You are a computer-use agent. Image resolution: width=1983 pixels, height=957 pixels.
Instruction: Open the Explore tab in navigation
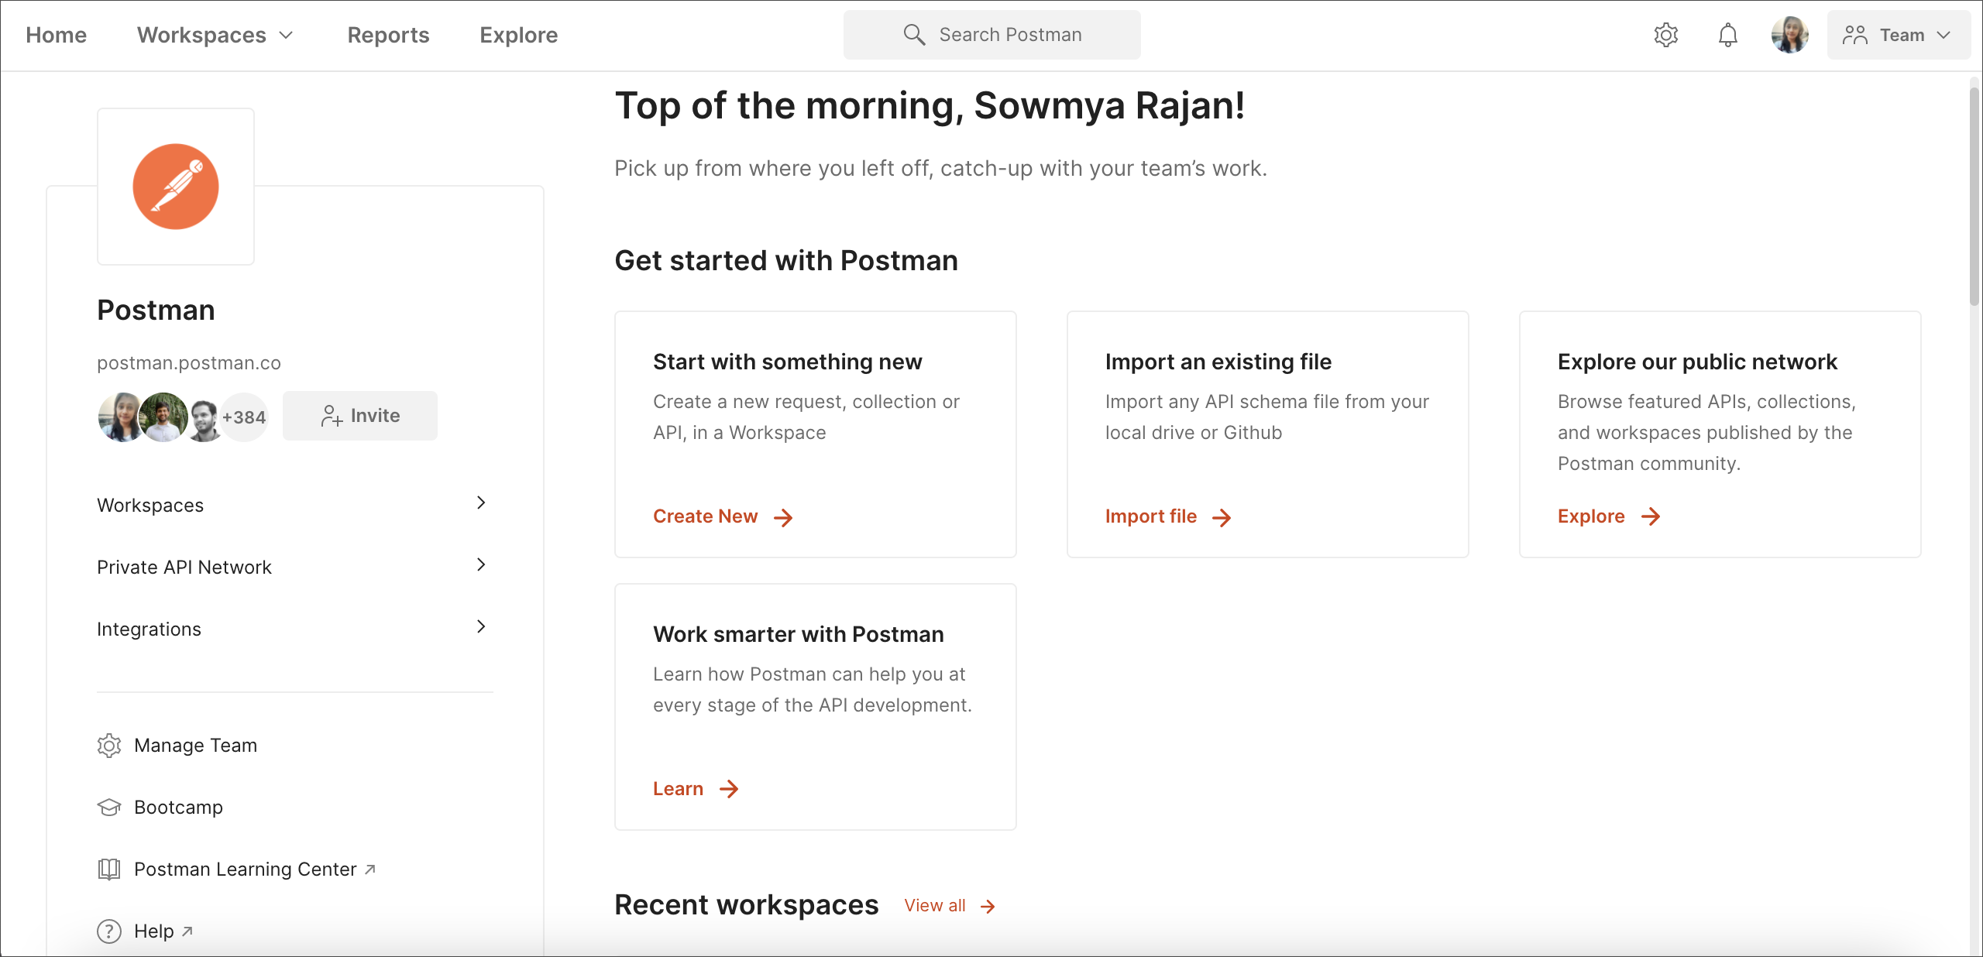[x=518, y=35]
